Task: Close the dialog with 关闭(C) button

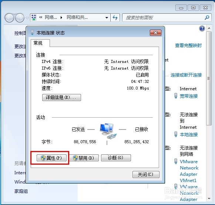Action: 146,174
